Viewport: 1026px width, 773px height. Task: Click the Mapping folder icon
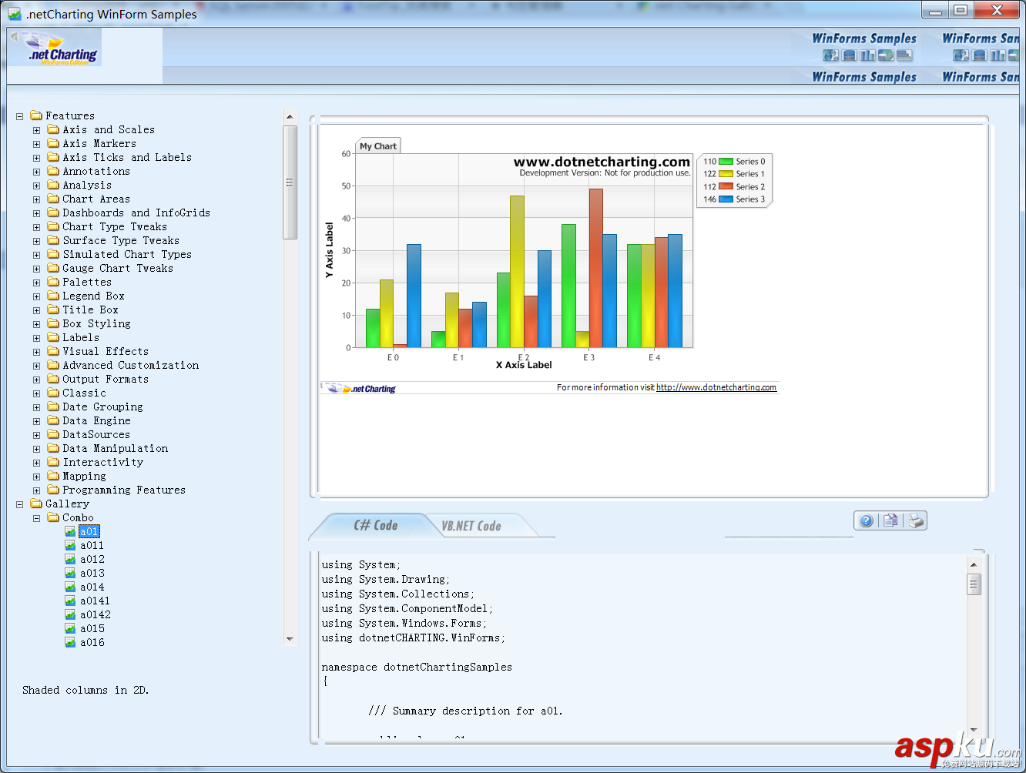click(53, 476)
